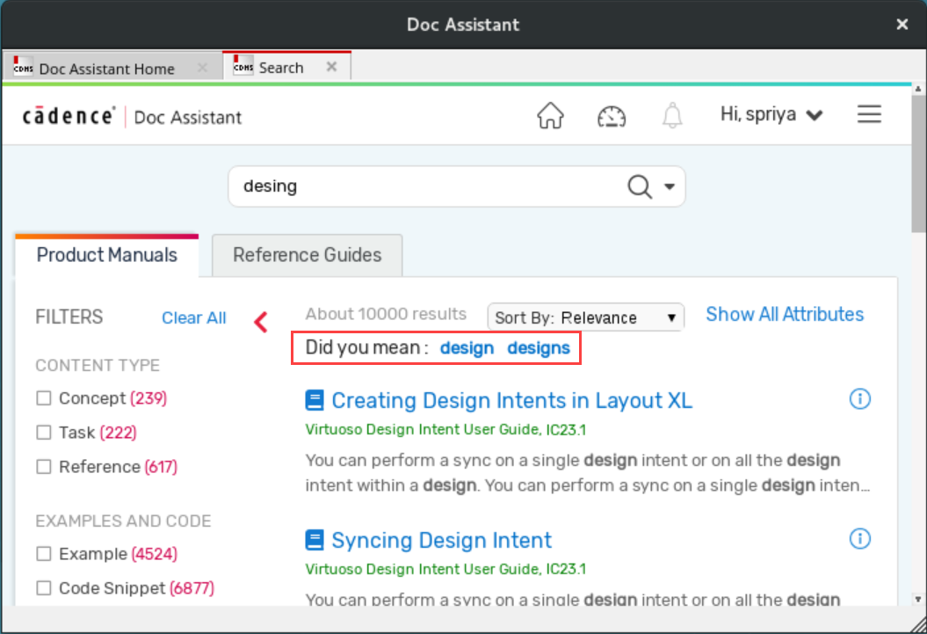Open the dashboard gauge icon

[x=611, y=115]
